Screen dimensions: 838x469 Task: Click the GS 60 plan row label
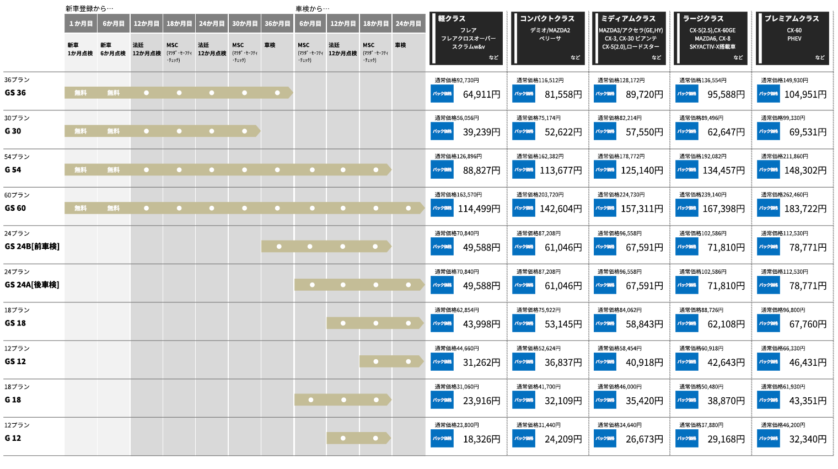pos(15,208)
